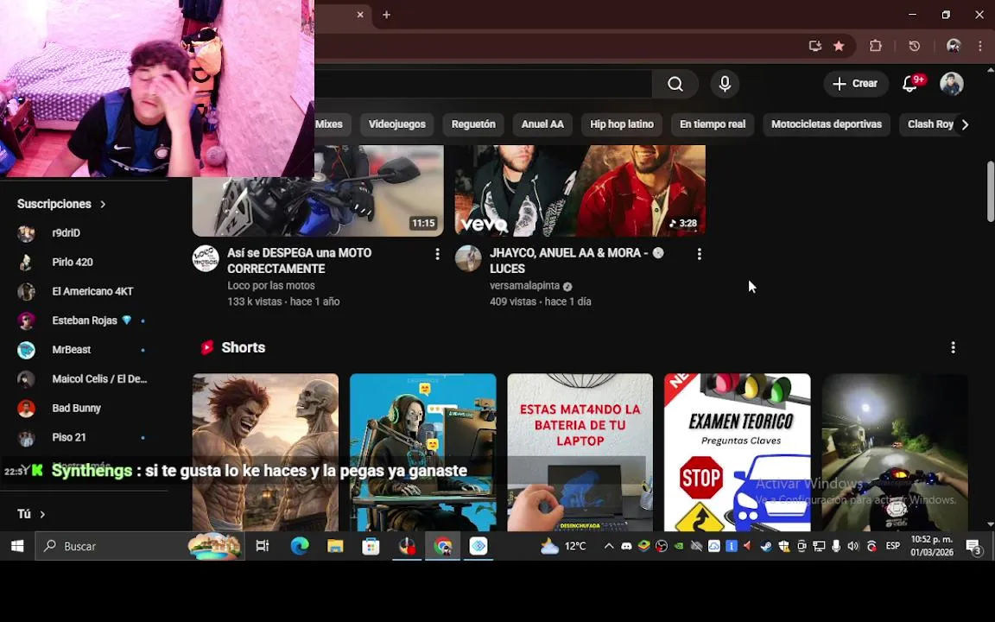Select the Videojuegos filter chip
The height and width of the screenshot is (622, 995).
(397, 124)
